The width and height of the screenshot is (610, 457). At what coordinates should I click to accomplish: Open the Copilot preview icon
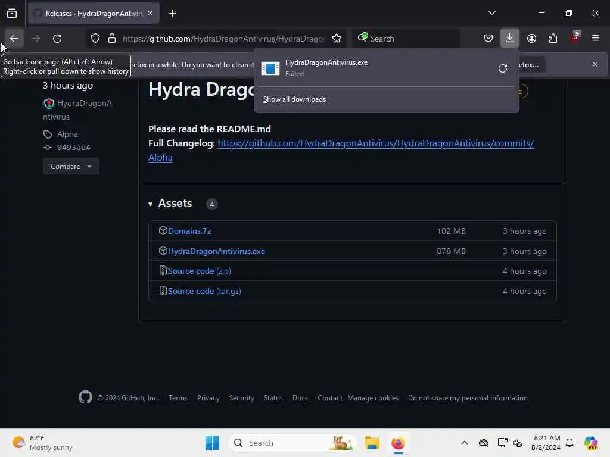click(591, 443)
